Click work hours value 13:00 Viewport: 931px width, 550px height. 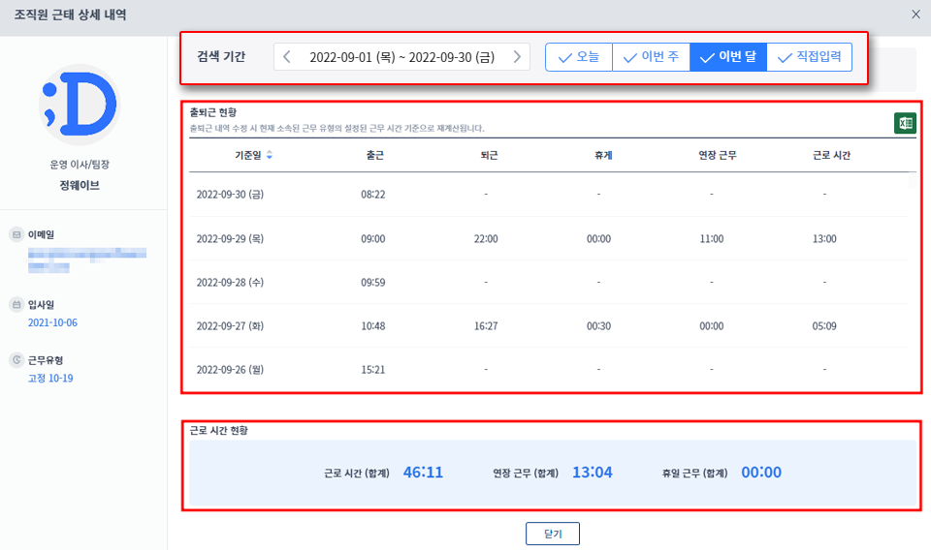[x=824, y=239]
